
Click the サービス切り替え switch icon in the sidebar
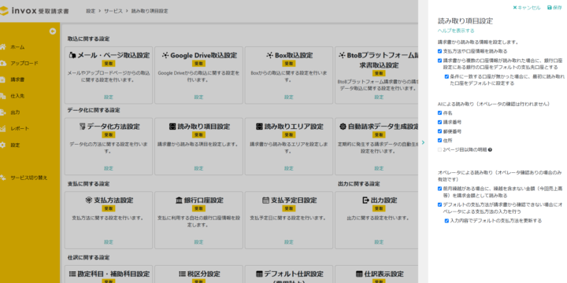click(3, 178)
